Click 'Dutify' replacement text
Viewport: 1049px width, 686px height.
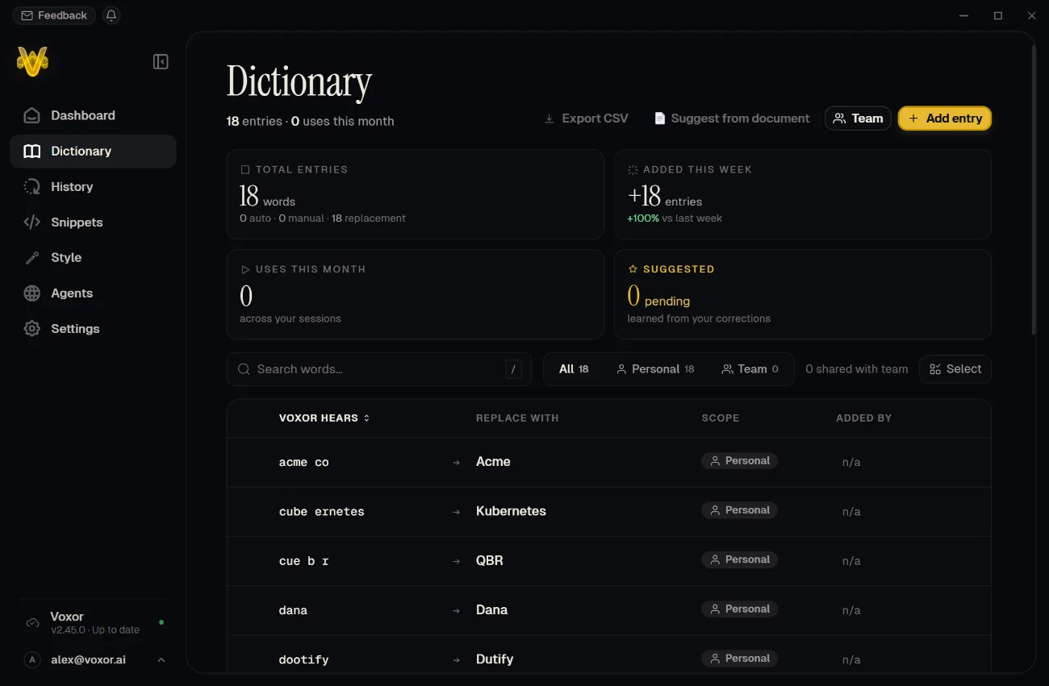click(495, 659)
